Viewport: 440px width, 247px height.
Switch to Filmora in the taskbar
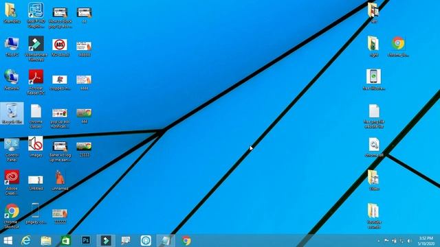(x=106, y=241)
